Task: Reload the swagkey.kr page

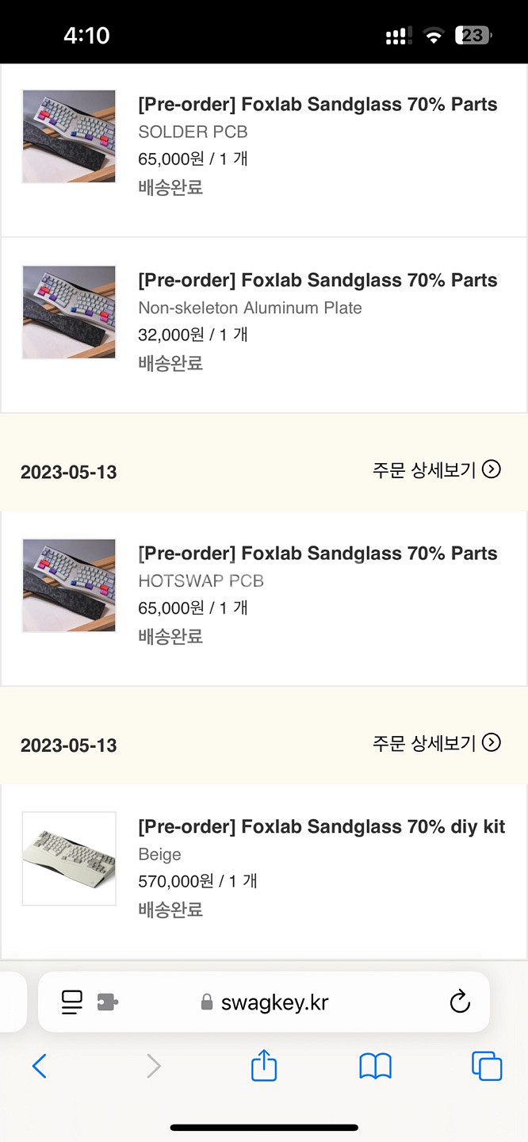Action: (x=460, y=1002)
